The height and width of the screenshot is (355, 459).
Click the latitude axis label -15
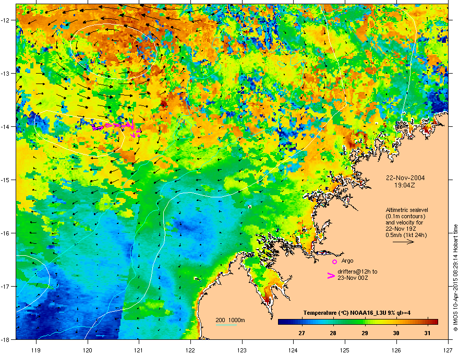pos(6,180)
